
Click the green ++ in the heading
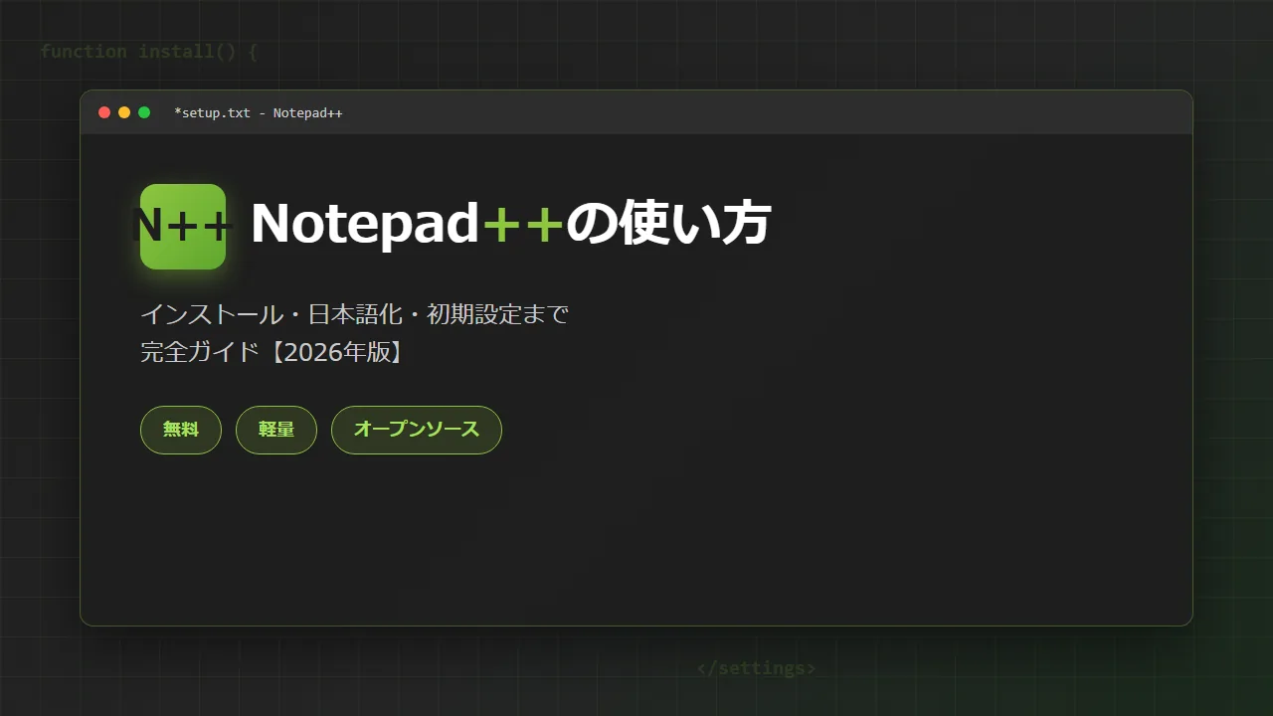point(523,225)
